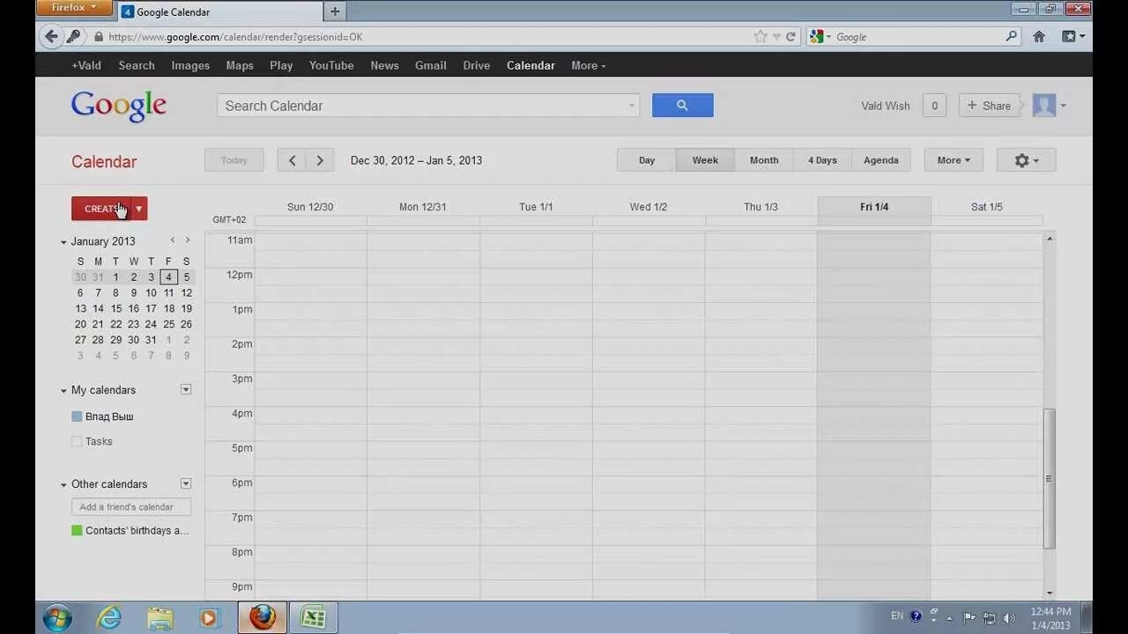
Task: Open the user profile avatar
Action: tap(1044, 106)
